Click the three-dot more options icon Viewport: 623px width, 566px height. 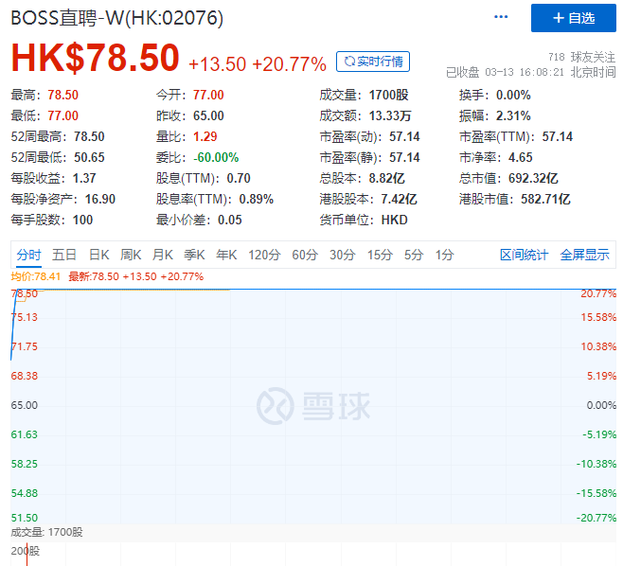tap(502, 18)
